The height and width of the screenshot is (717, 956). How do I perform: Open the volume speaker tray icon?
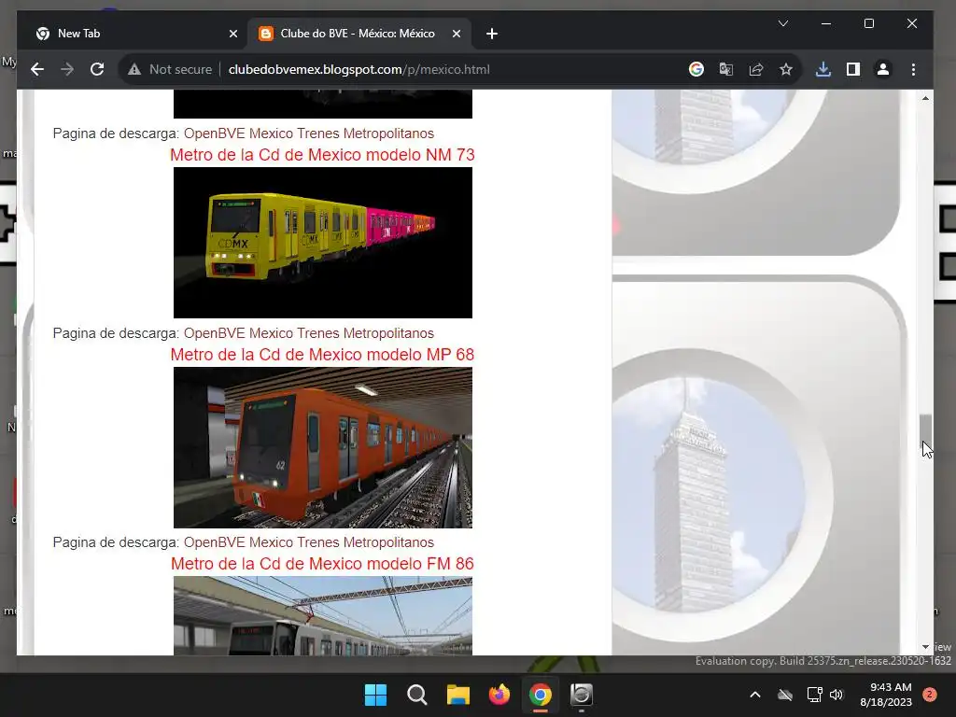[x=836, y=695]
